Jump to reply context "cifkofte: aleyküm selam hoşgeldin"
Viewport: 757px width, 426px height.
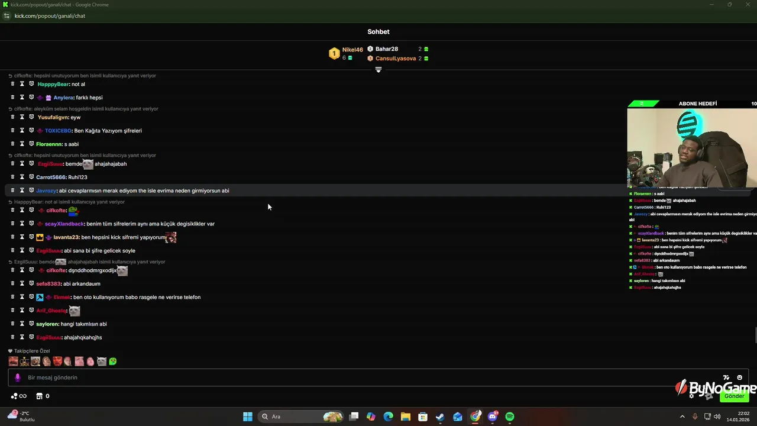tap(83, 109)
